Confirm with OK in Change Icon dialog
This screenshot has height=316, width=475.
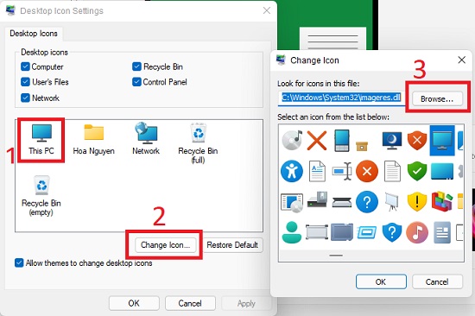point(381,281)
